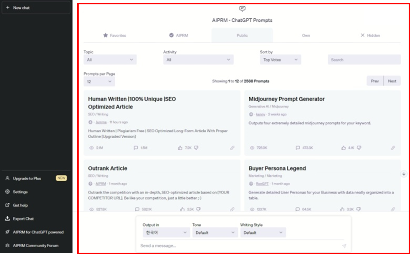The width and height of the screenshot is (410, 254).
Task: Switch to the AIPRM tab
Action: [178, 35]
